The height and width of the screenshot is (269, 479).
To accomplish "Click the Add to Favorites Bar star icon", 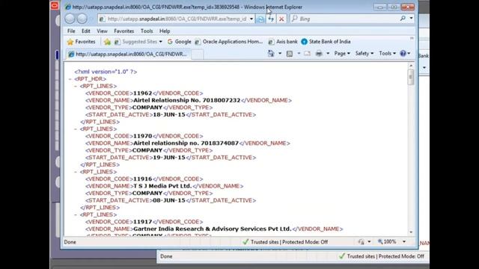I will tap(107, 42).
